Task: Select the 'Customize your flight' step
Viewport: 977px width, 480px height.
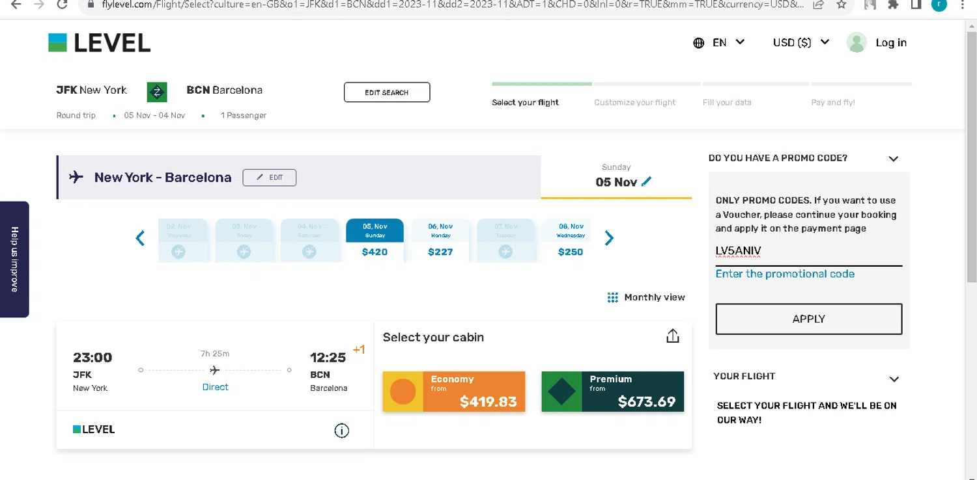Action: pyautogui.click(x=634, y=102)
